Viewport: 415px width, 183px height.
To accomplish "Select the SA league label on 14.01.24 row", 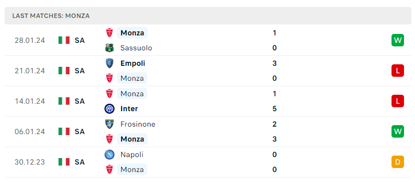I will point(79,101).
